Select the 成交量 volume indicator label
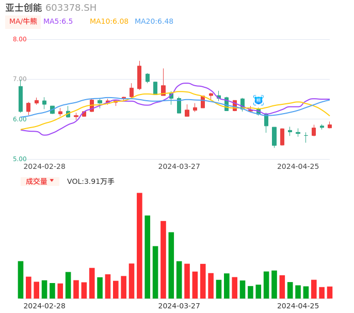The height and width of the screenshot is (313, 354). pyautogui.click(x=36, y=181)
